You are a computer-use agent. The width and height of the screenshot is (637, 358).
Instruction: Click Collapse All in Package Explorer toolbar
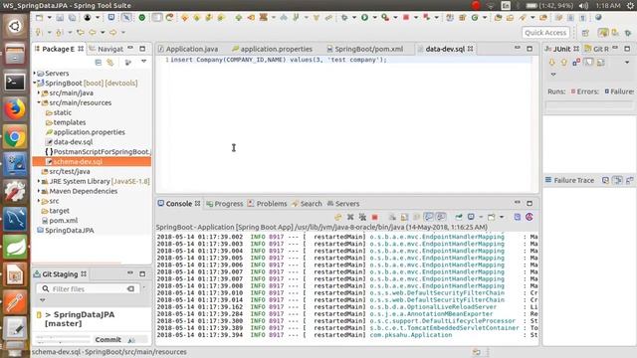coord(98,63)
